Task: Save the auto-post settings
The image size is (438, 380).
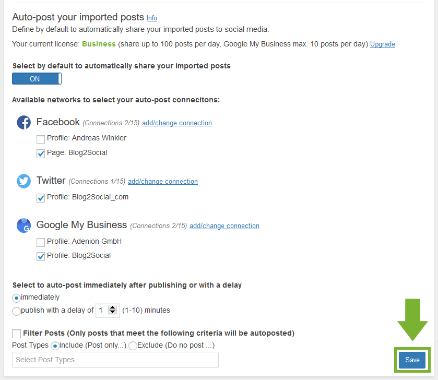Action: 412,360
